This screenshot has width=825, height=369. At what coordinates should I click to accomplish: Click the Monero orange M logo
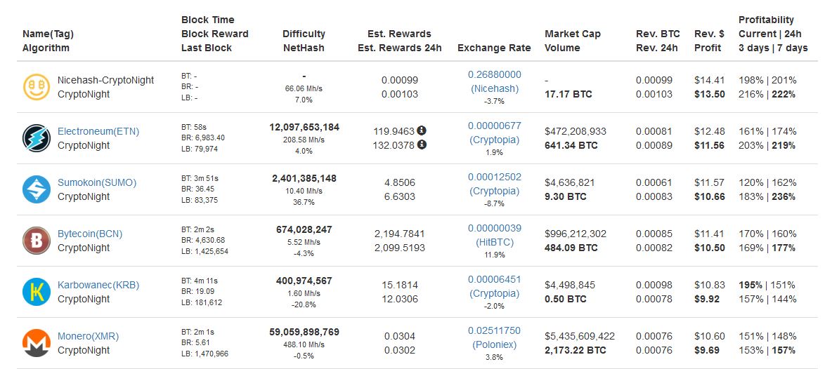(x=37, y=343)
